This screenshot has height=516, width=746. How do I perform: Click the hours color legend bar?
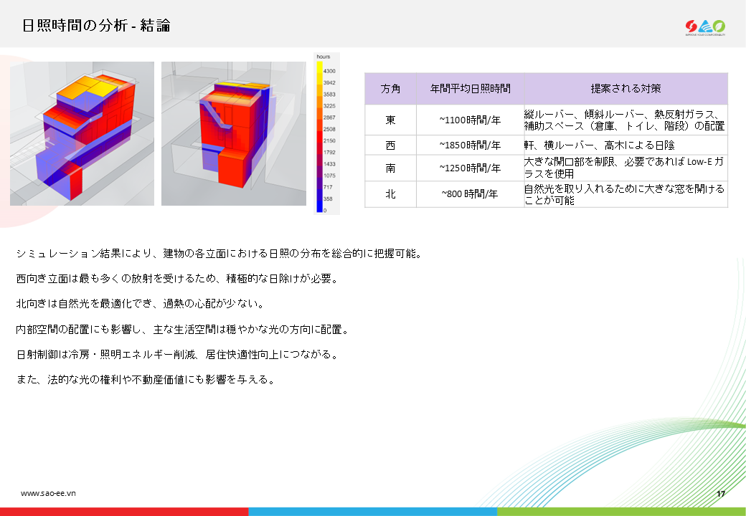pyautogui.click(x=319, y=136)
